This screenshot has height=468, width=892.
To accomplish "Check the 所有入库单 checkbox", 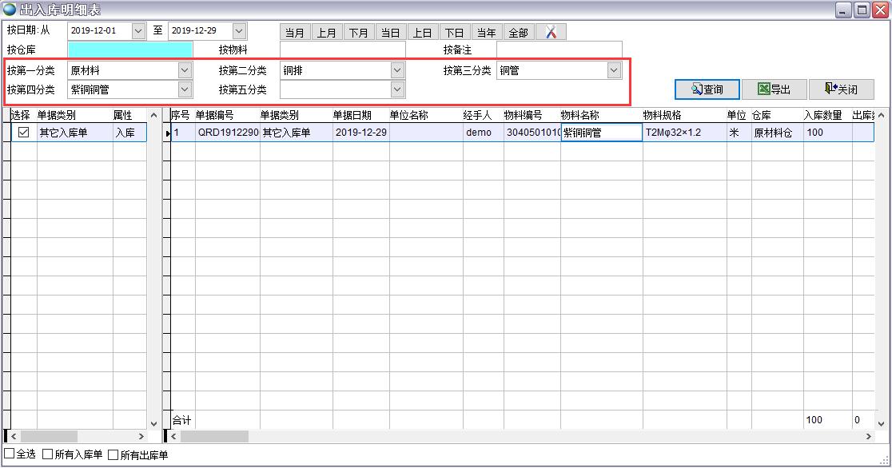I will click(48, 454).
